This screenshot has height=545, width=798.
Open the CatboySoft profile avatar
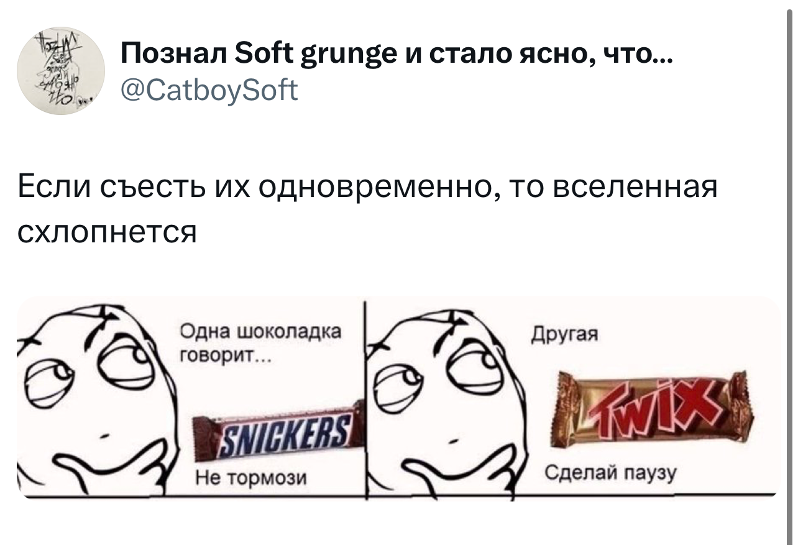coord(60,71)
